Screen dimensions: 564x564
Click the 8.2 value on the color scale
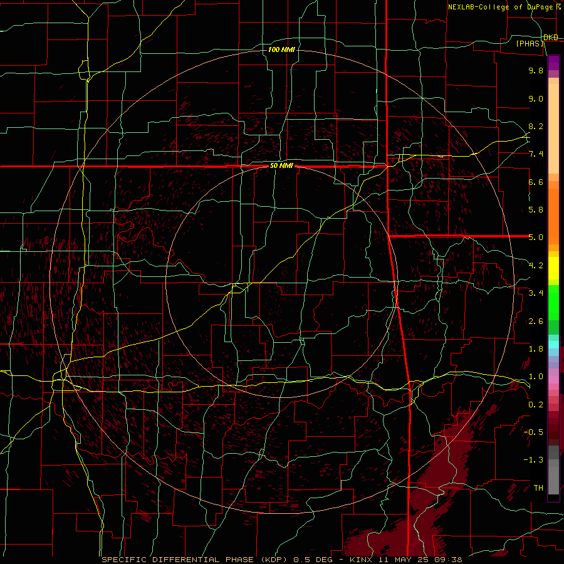coord(536,126)
